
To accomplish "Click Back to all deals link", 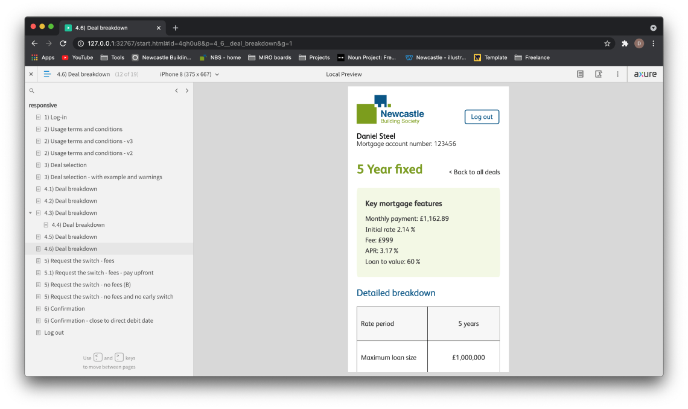I will click(x=474, y=172).
